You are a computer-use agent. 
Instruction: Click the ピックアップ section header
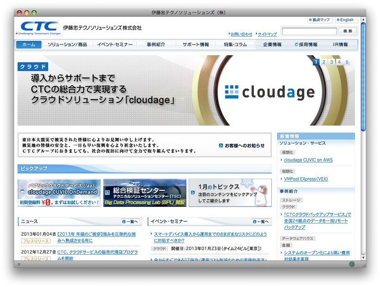pos(144,168)
